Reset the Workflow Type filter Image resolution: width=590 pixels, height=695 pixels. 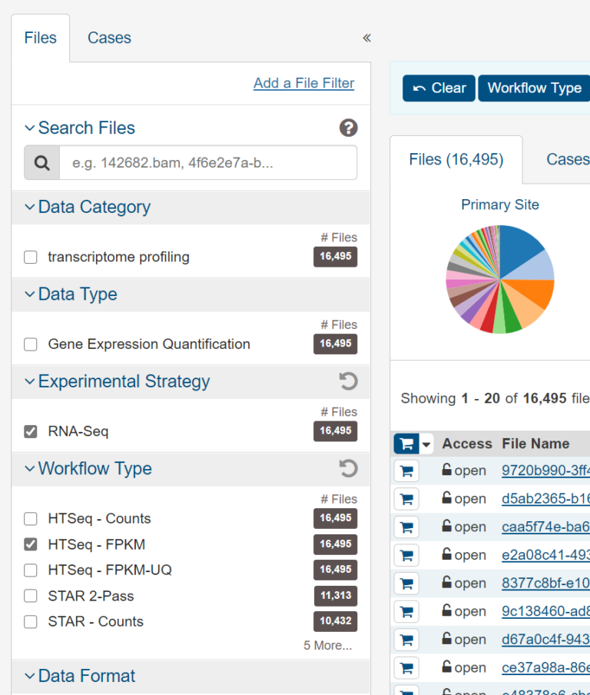(x=348, y=469)
